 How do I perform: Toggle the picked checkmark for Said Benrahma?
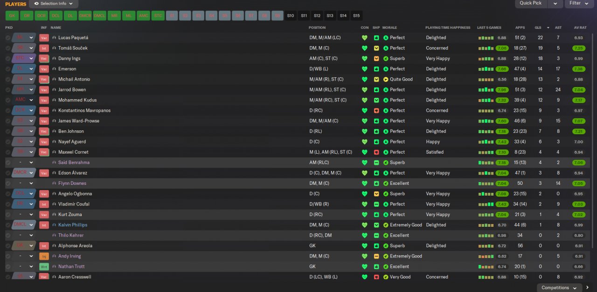[x=8, y=163]
